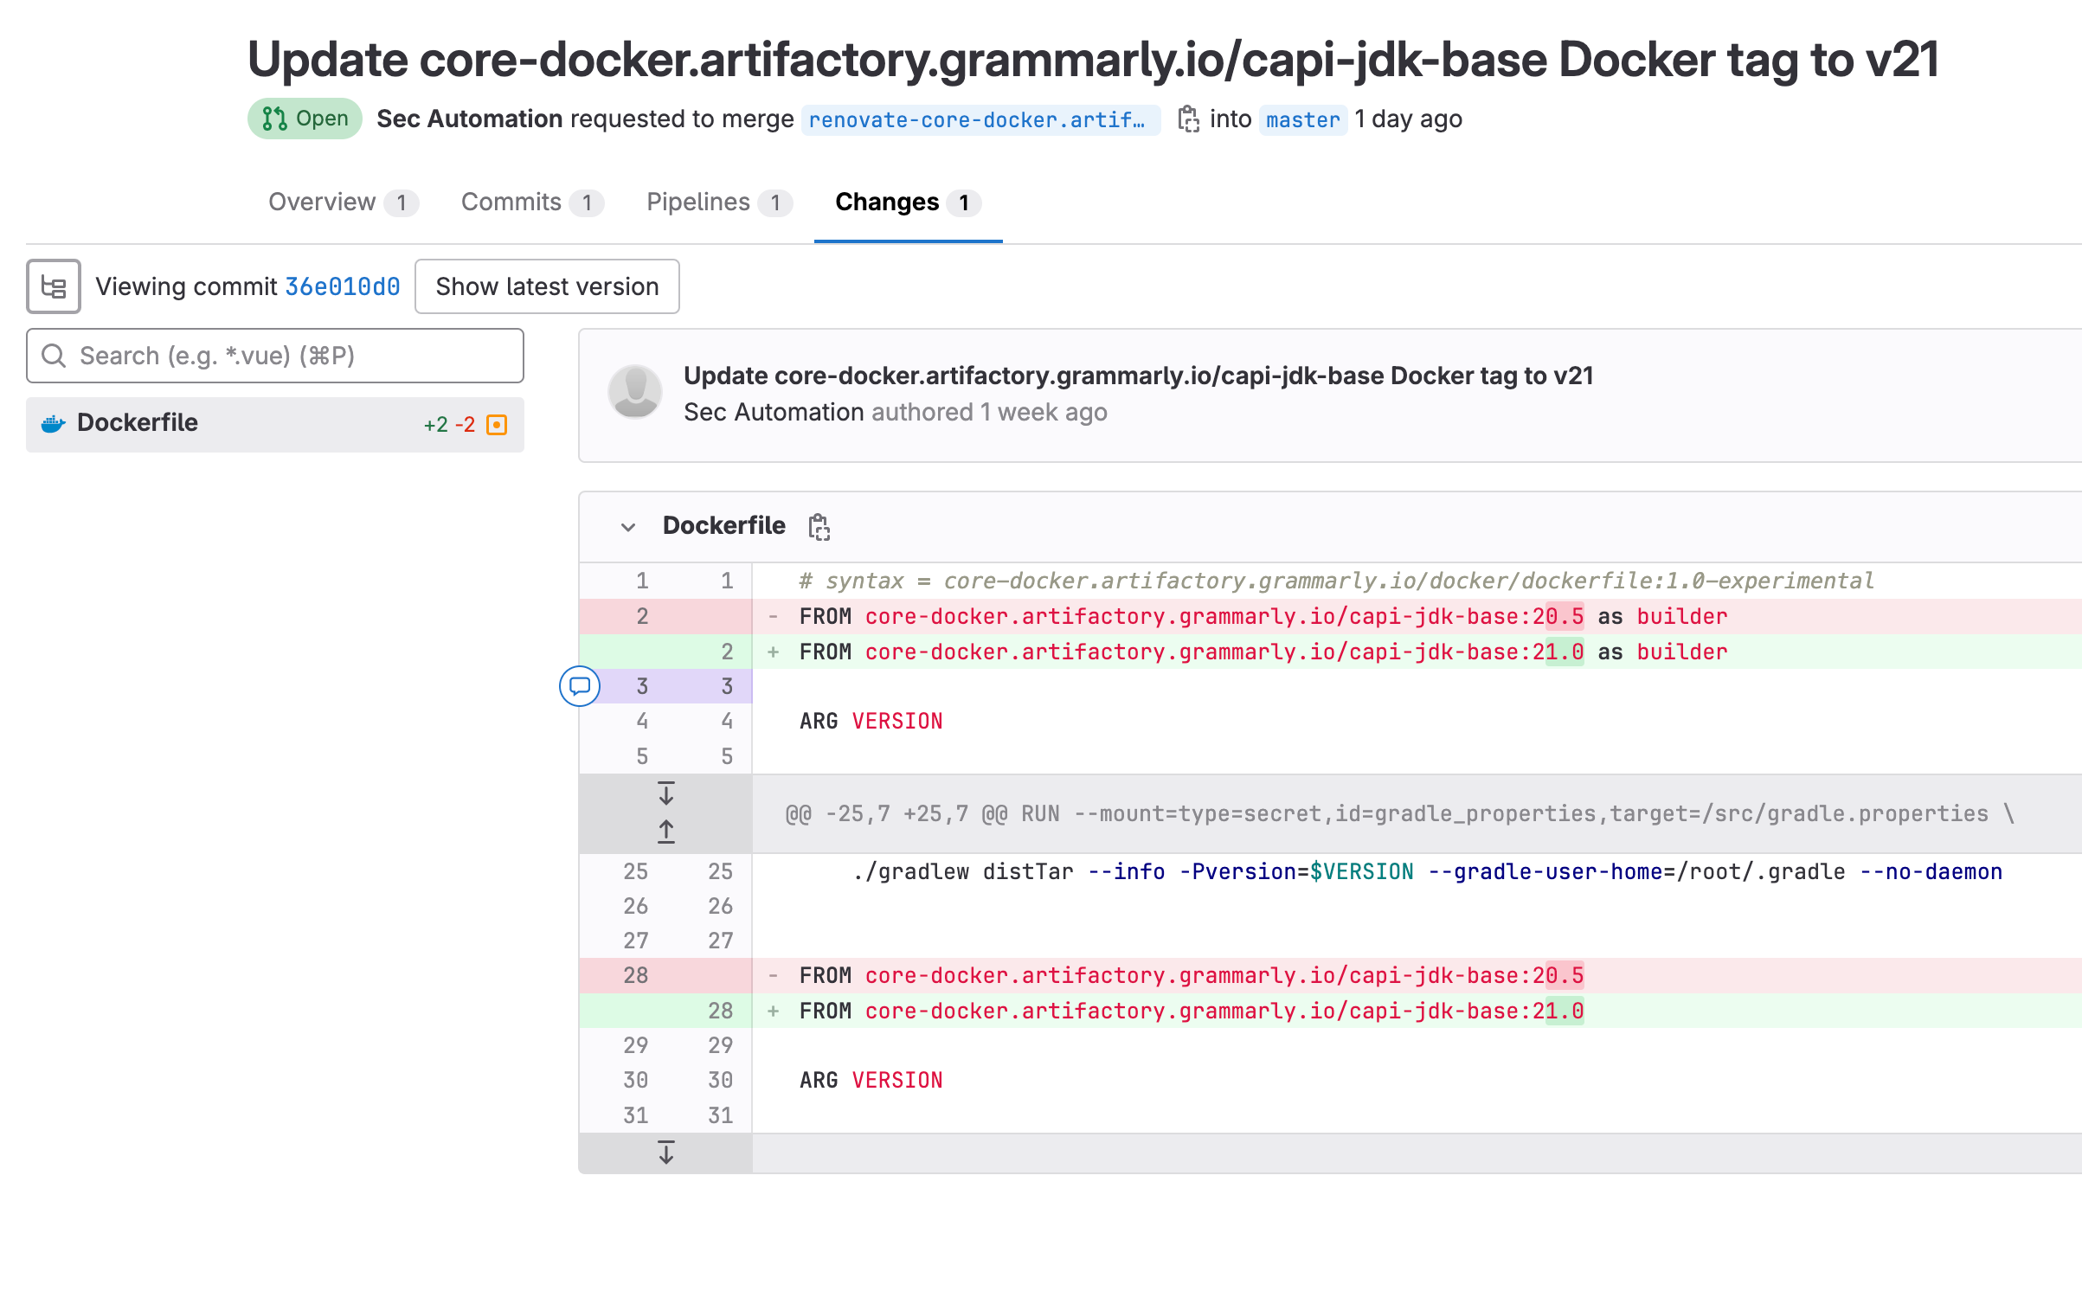The height and width of the screenshot is (1291, 2082).
Task: Click Show latest version button
Action: coord(547,286)
